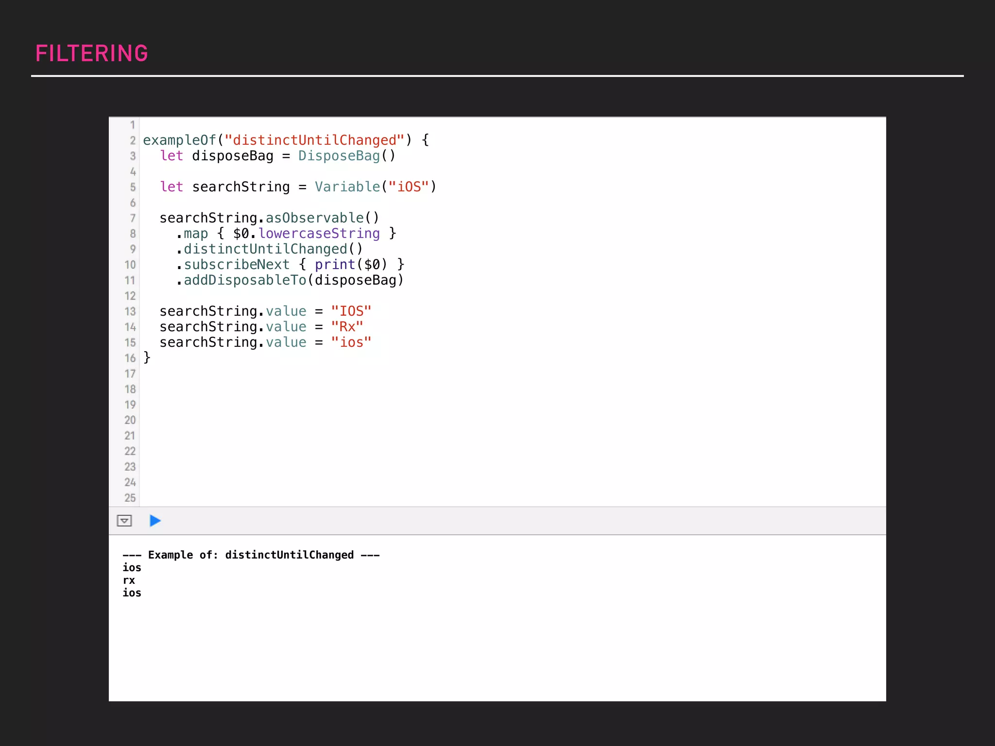Click the 'rx' console output line
Image resolution: width=995 pixels, height=746 pixels.
pos(129,580)
